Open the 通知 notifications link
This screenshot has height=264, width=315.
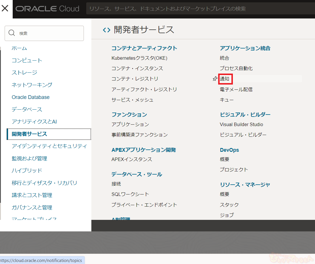(x=225, y=79)
